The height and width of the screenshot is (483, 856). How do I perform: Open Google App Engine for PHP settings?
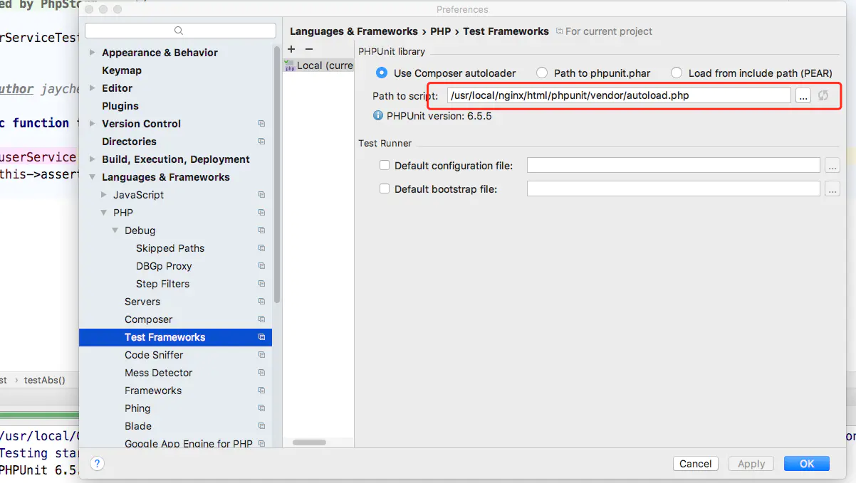pyautogui.click(x=189, y=444)
